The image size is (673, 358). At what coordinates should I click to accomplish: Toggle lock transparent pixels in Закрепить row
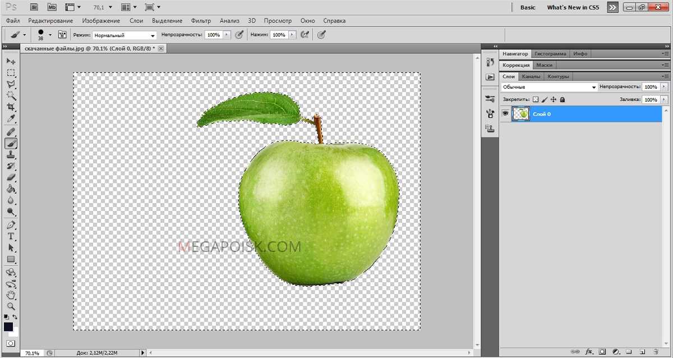point(535,99)
